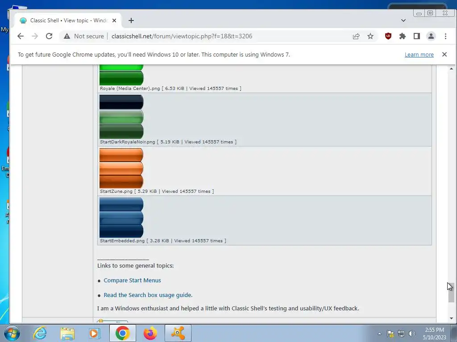Viewport: 457px width, 342px height.
Task: Toggle the Chrome side panel
Action: click(416, 36)
